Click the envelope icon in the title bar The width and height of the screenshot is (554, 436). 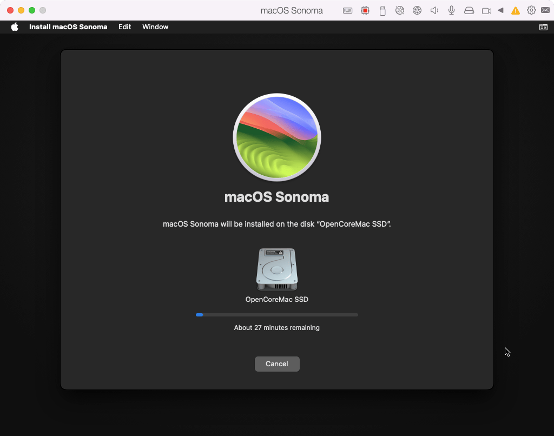(x=545, y=11)
